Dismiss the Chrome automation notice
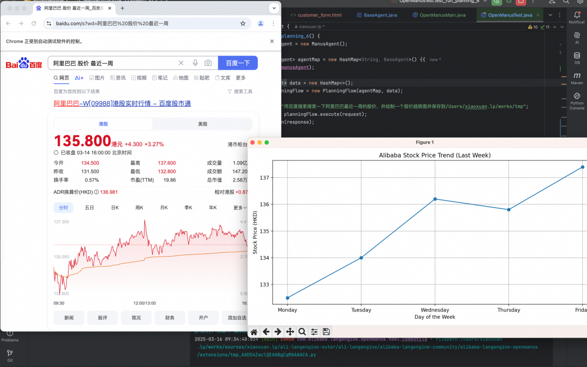The width and height of the screenshot is (587, 367). click(x=272, y=41)
